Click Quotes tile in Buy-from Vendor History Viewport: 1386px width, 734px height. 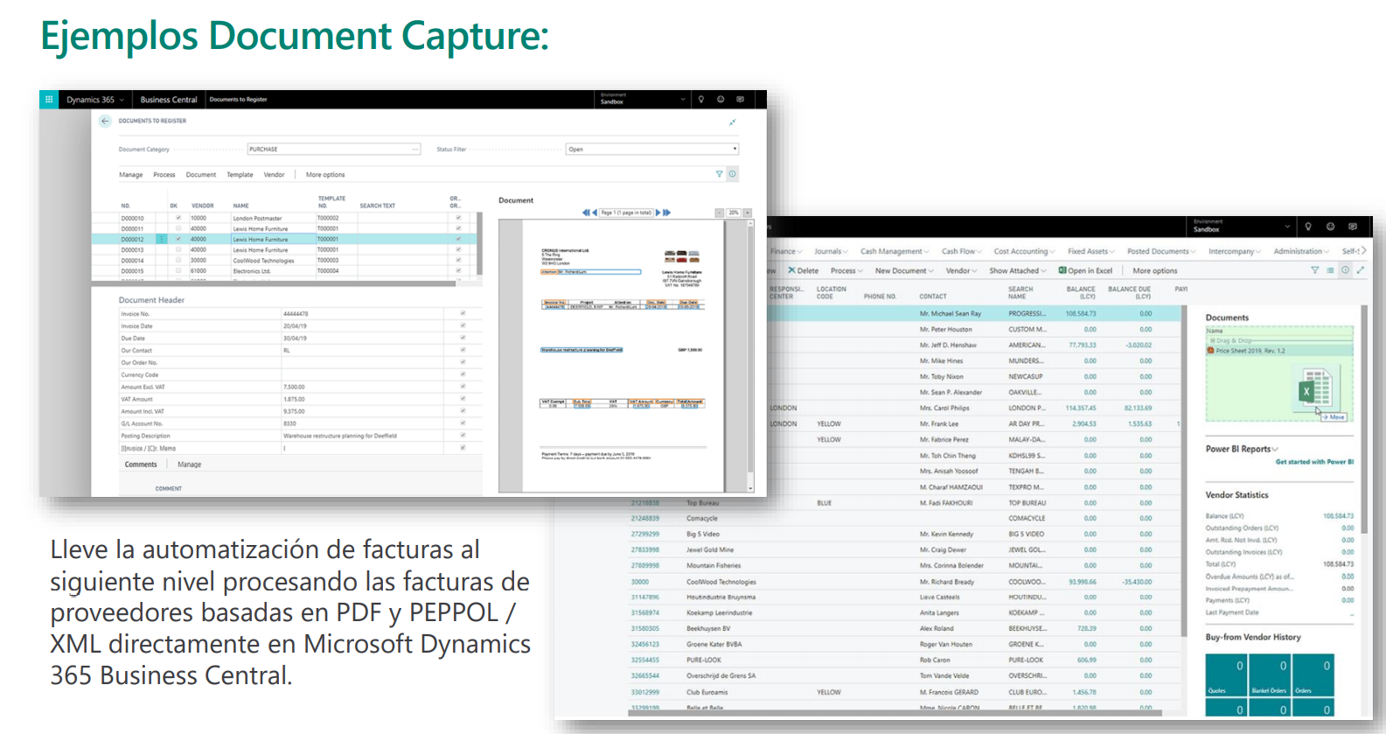click(1227, 675)
